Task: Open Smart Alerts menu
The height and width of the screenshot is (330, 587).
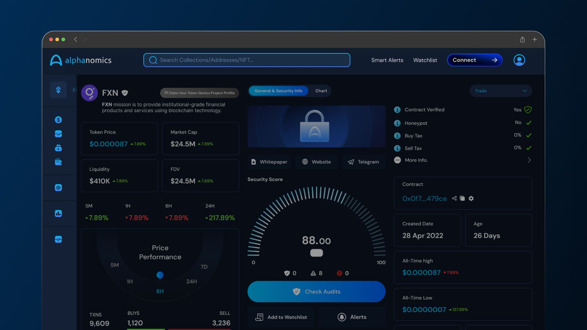Action: (387, 60)
